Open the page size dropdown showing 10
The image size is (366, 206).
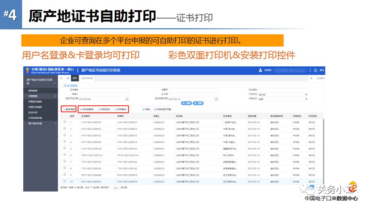pyautogui.click(x=116, y=188)
